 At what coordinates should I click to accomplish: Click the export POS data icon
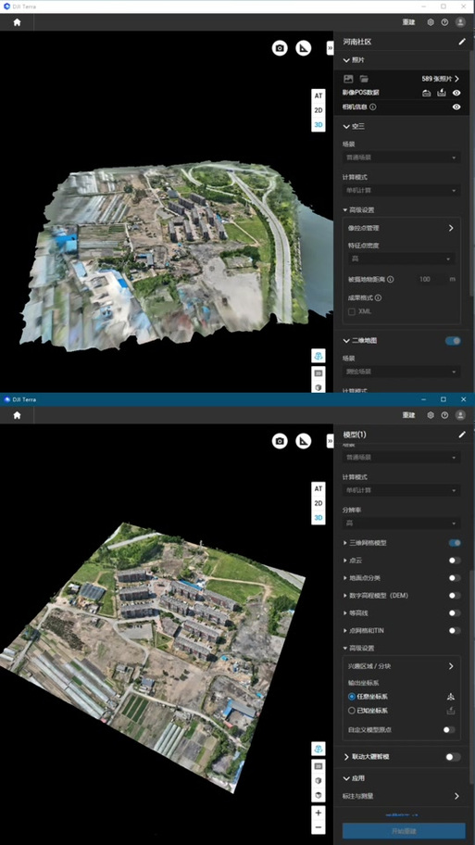tap(442, 93)
